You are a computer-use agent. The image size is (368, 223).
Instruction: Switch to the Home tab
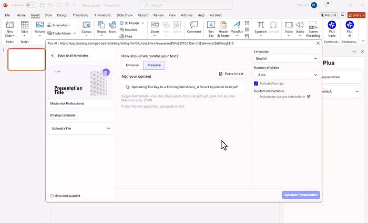coord(21,15)
